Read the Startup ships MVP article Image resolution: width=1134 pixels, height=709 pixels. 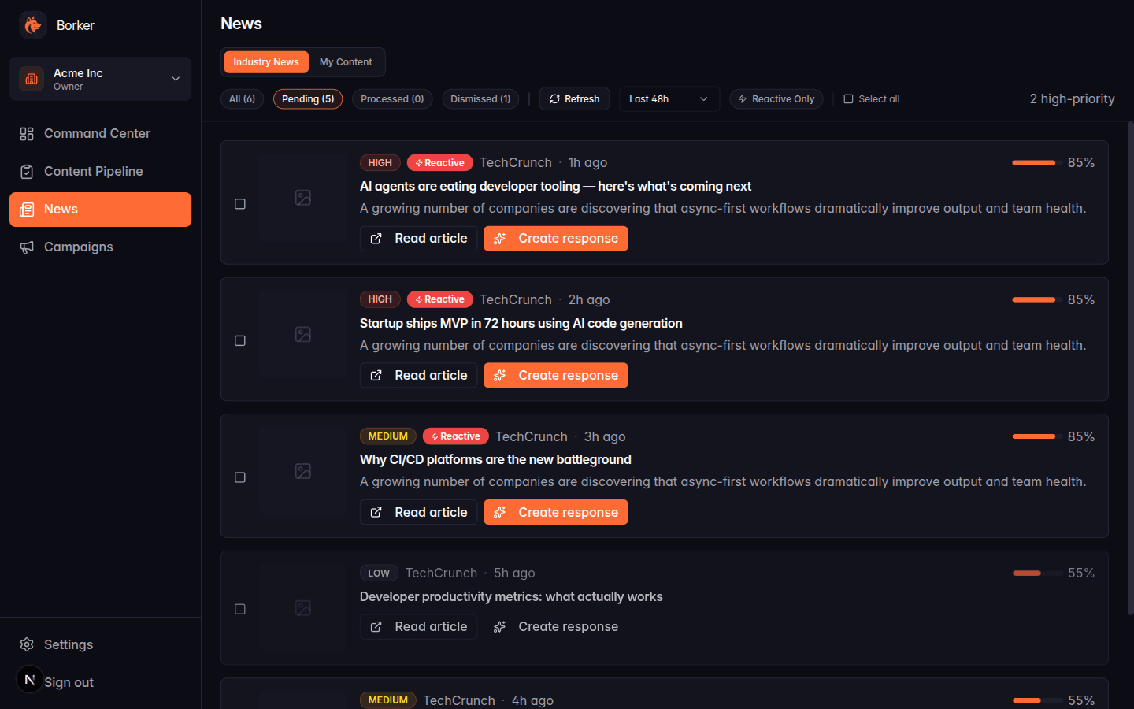tap(418, 375)
